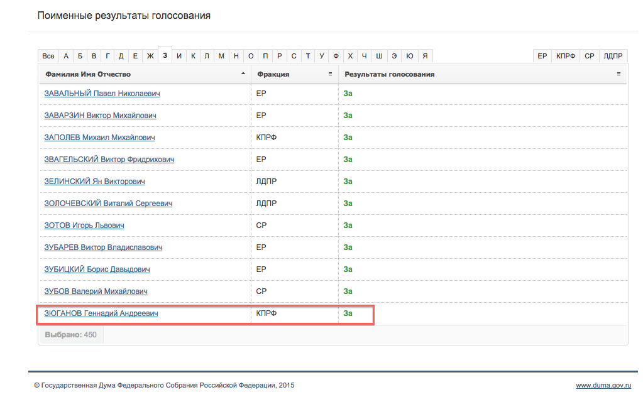
Task: Filter by ЕР faction button
Action: click(542, 56)
